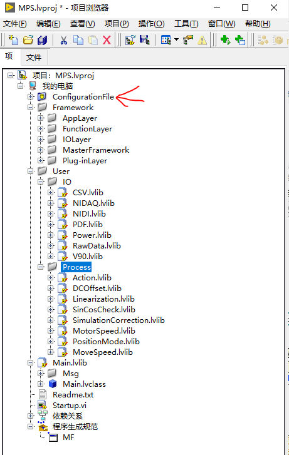This screenshot has width=289, height=455.
Task: Open the 操作(O) menu
Action: pos(151,24)
